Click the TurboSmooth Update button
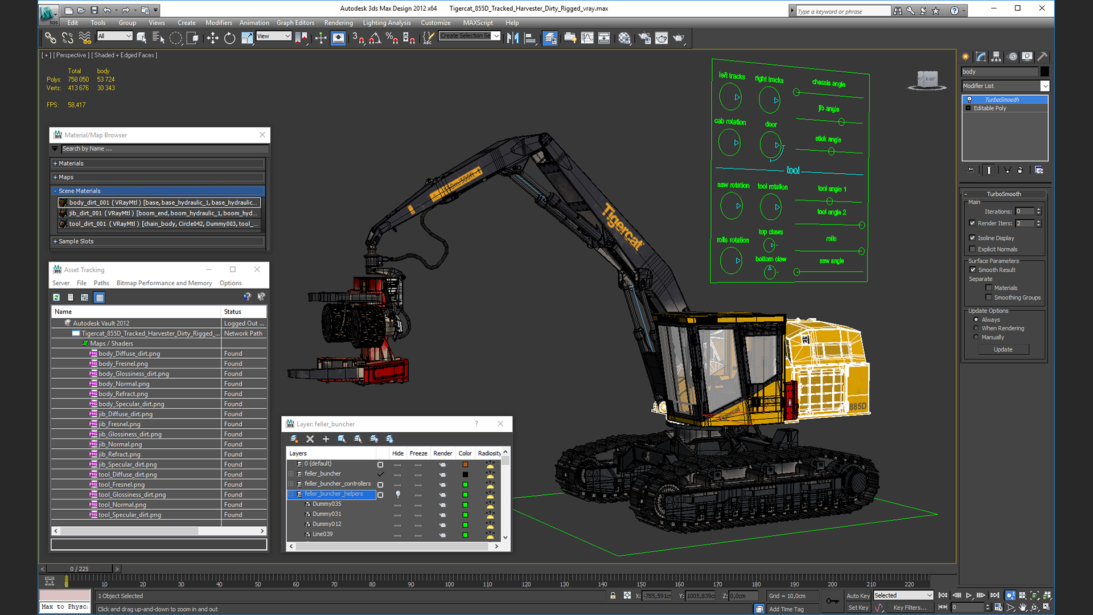The width and height of the screenshot is (1093, 615). tap(1002, 350)
